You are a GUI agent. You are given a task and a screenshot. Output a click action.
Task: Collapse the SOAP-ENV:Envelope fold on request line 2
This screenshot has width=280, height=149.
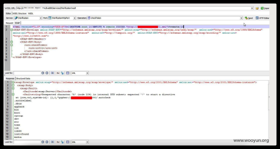point(12,30)
